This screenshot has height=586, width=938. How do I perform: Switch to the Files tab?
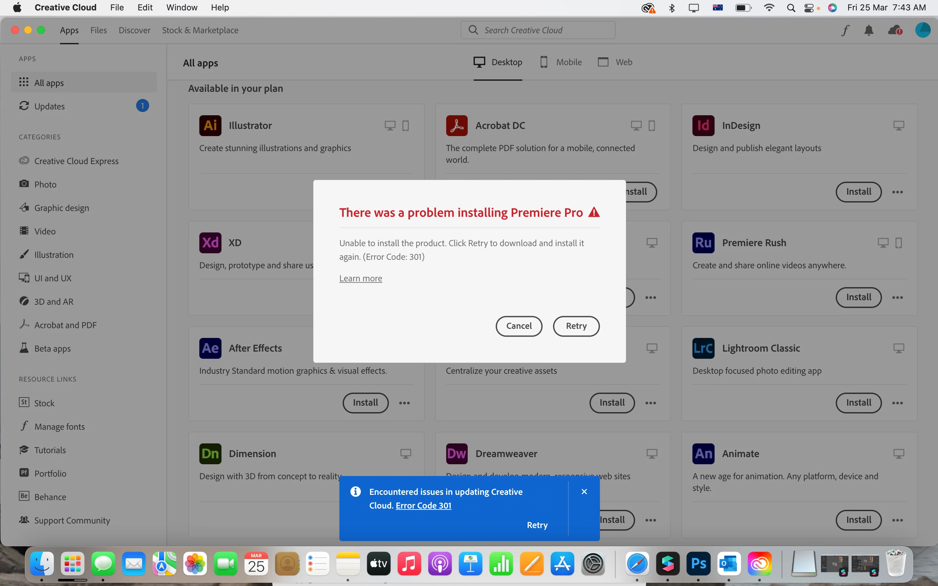[98, 30]
